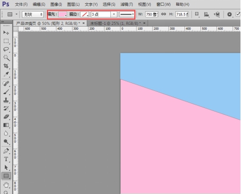
Task: Select the Blur tool
Action: [x=6, y=133]
